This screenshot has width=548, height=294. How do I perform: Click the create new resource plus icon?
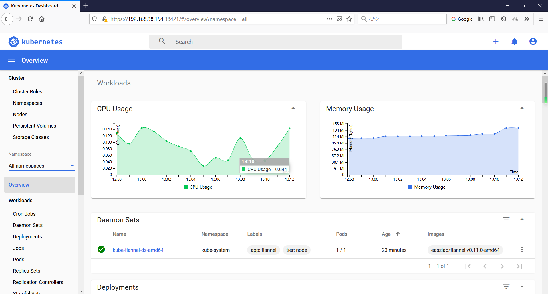pos(496,42)
